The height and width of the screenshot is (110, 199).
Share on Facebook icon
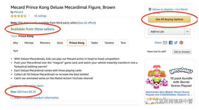(x=170, y=42)
